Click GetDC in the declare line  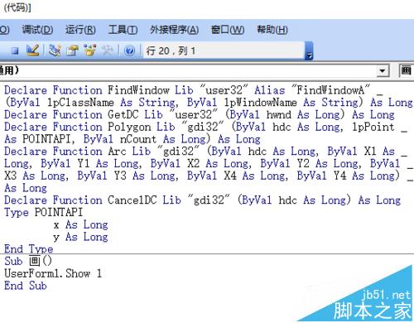123,114
